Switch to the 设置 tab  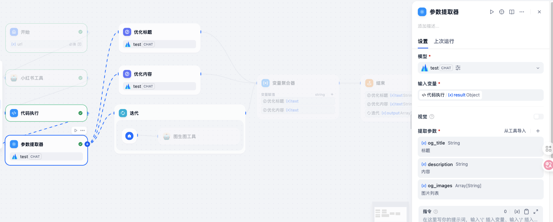tap(423, 41)
